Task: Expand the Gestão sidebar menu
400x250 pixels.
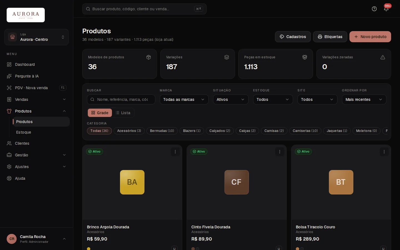Action: tap(36, 155)
